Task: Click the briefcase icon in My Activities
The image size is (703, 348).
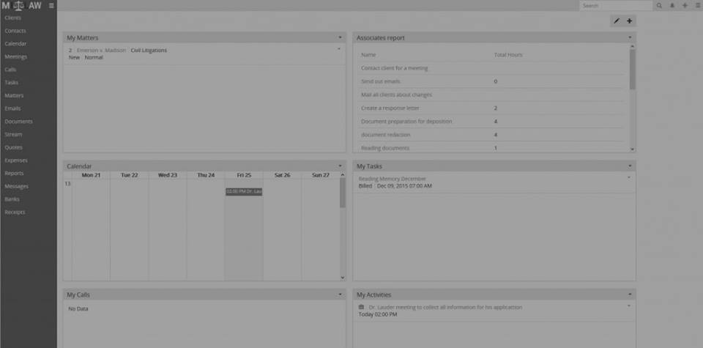Action: pos(361,307)
